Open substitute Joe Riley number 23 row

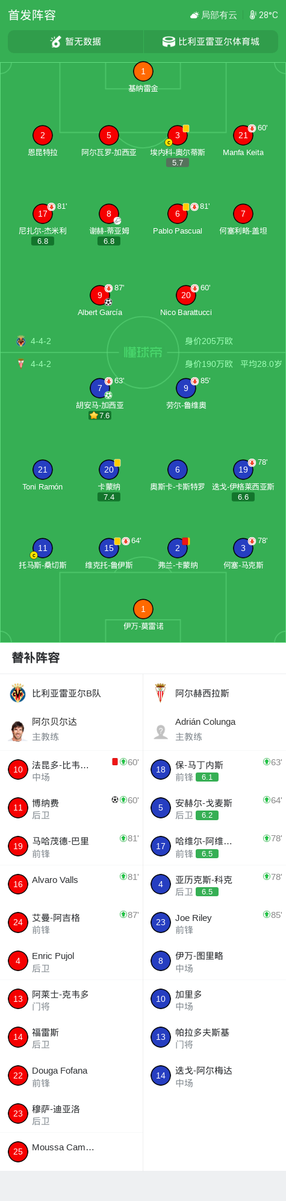214,922
